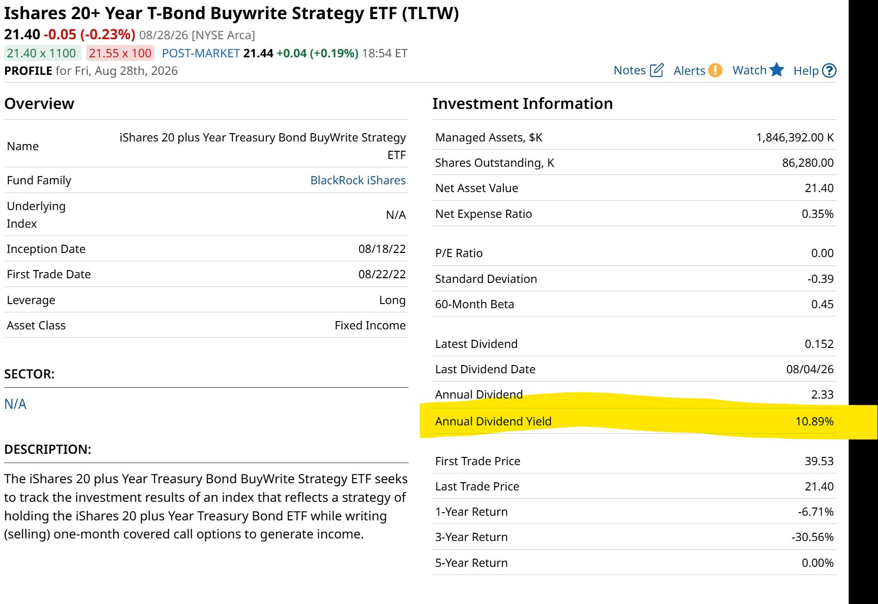Click the Help link text
The image size is (878, 604).
pos(806,71)
